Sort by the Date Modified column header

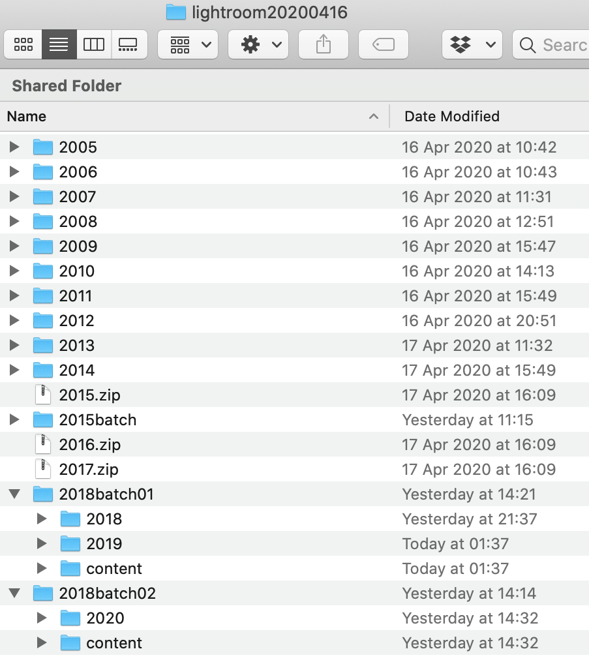[451, 117]
